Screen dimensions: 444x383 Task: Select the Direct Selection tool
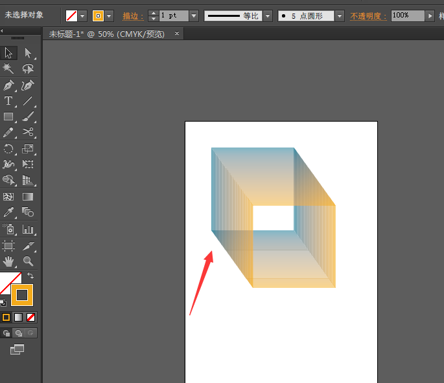click(x=28, y=53)
